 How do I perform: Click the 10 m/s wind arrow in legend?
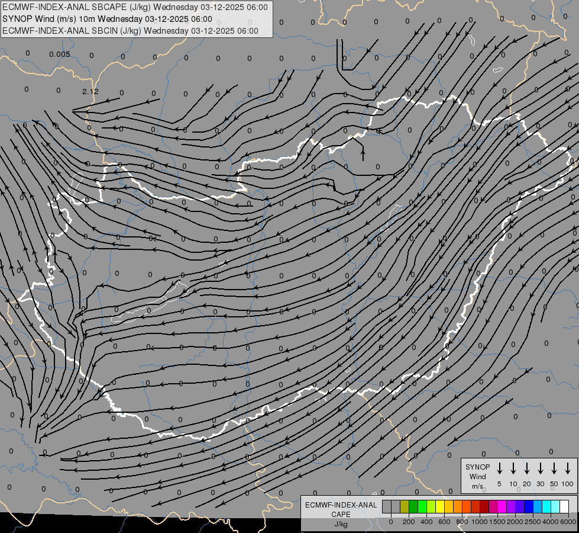pos(513,468)
